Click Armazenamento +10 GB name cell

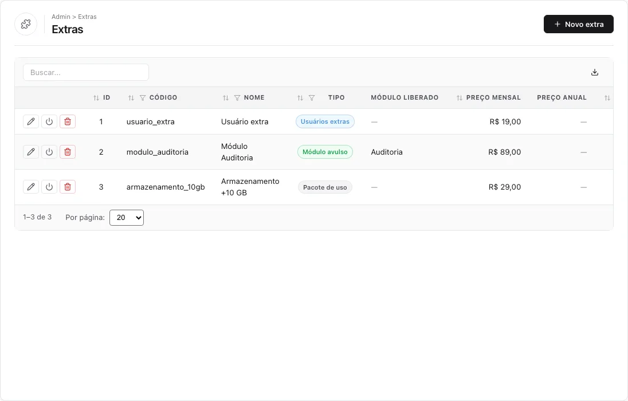coord(250,187)
